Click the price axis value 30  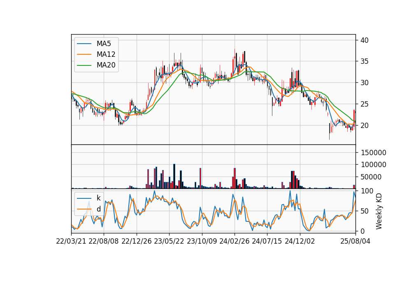point(364,83)
